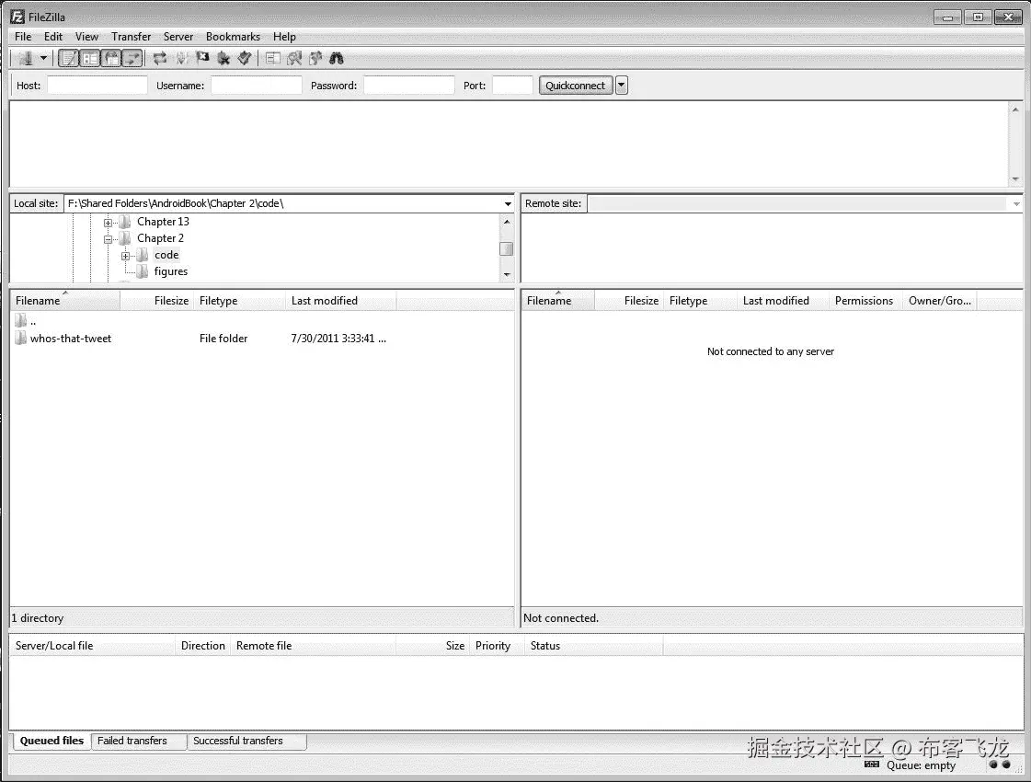This screenshot has height=782, width=1031.
Task: Disconnect from the current server
Action: coord(223,59)
